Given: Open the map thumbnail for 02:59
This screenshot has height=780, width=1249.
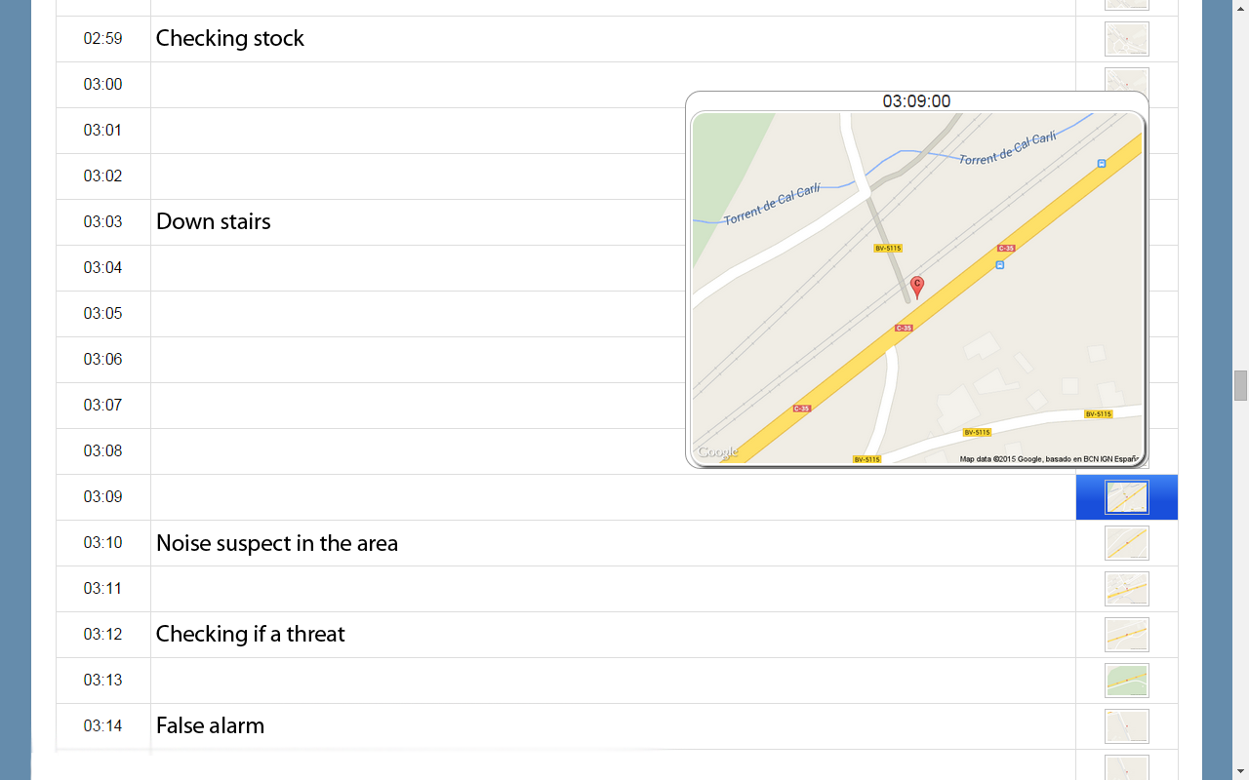Looking at the screenshot, I should tap(1127, 39).
